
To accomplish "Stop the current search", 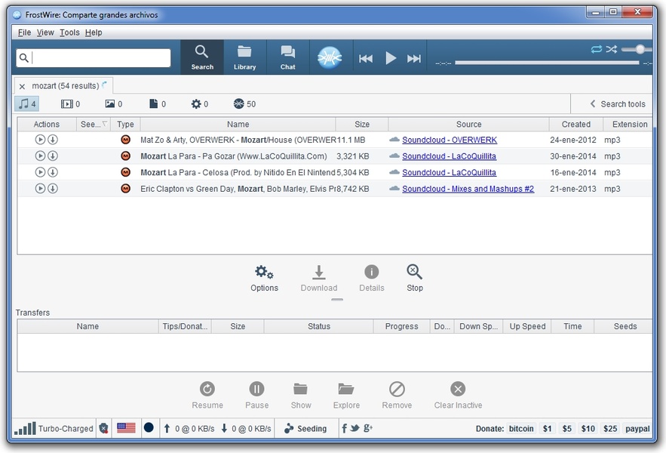I will point(414,278).
